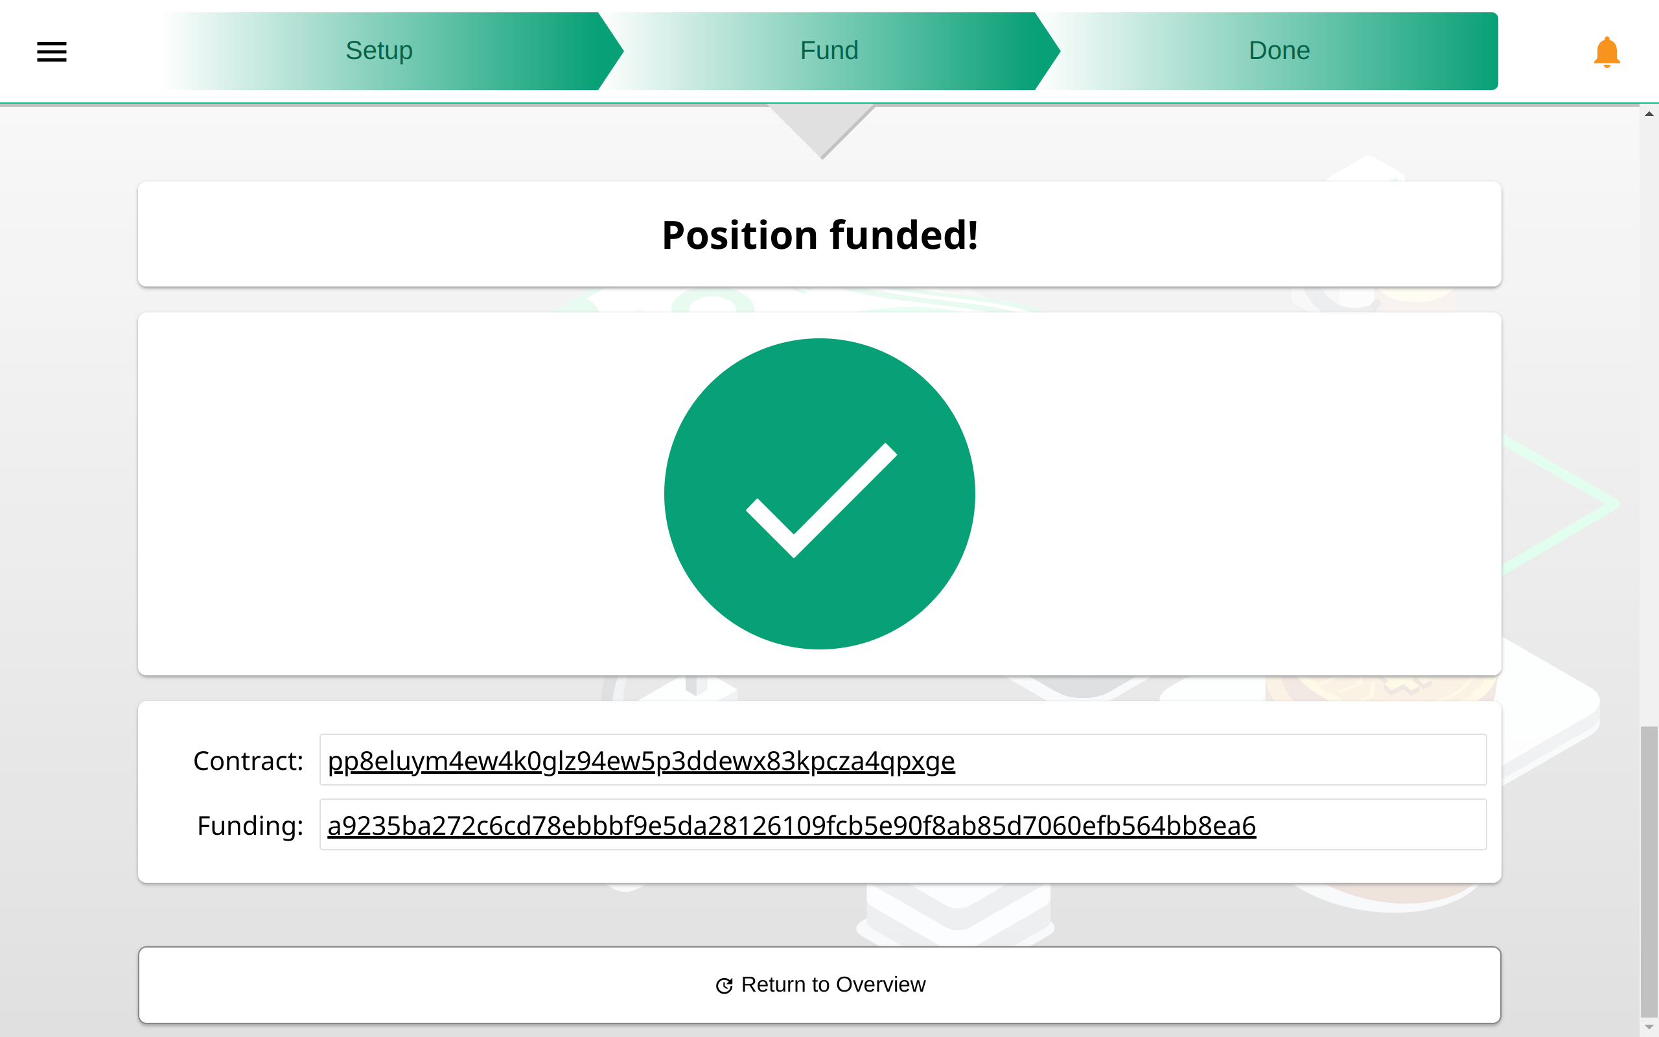1659x1037 pixels.
Task: Click the large green checkmark circle
Action: pos(819,494)
